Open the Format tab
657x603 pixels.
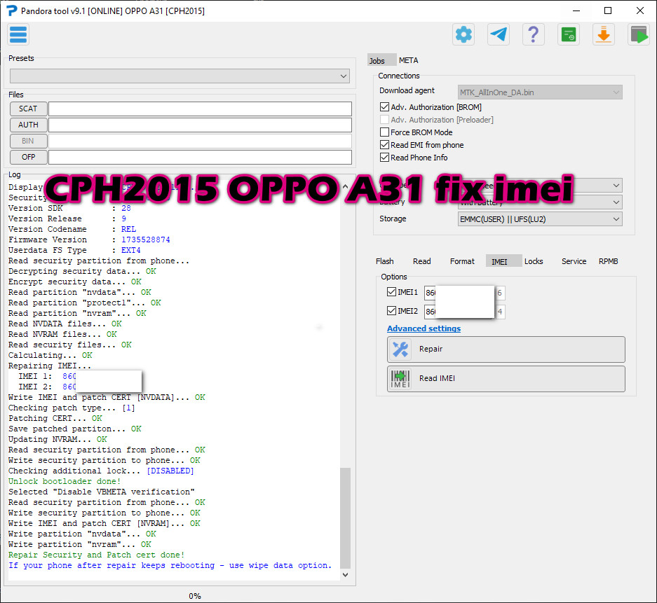[x=462, y=261]
